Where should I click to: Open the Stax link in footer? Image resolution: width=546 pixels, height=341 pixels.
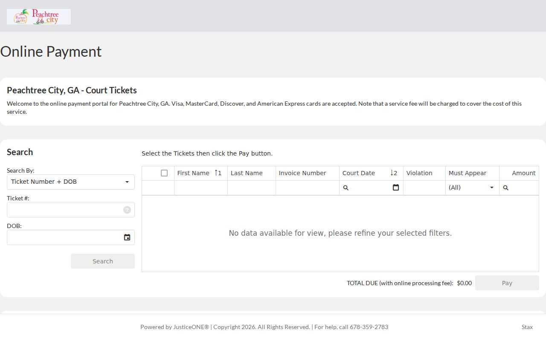[527, 327]
